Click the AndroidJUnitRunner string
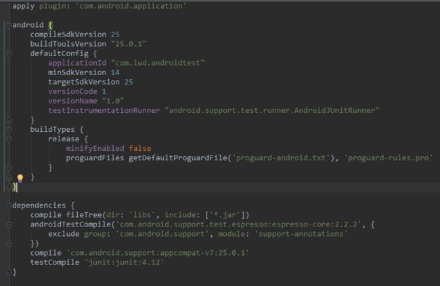This screenshot has height=286, width=440. 272,110
